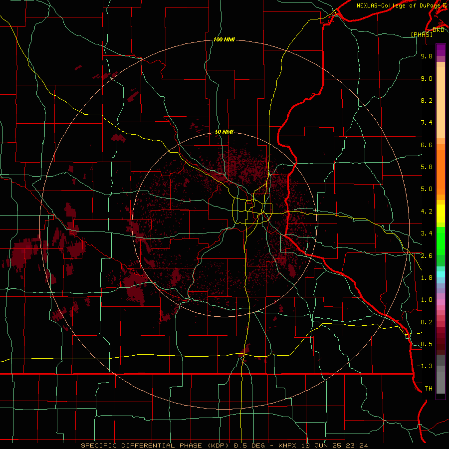Click the -0.5 scale label

click(425, 344)
